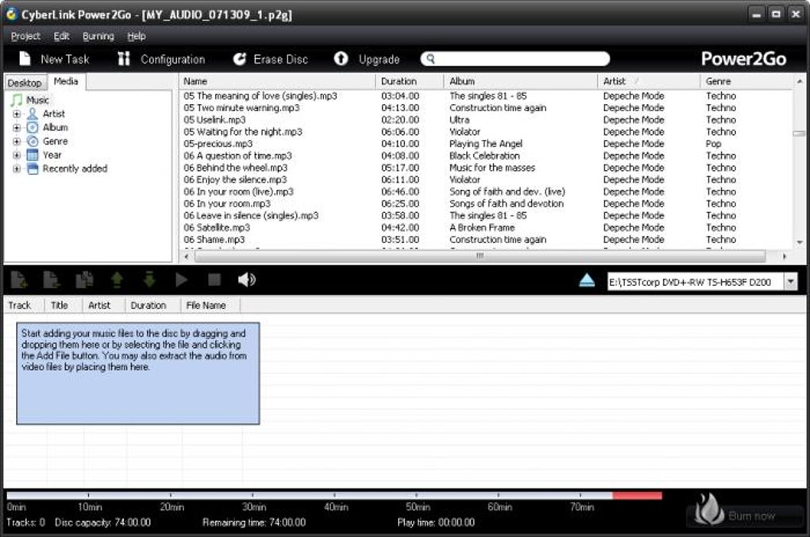Click the Music root tree item
Image resolution: width=810 pixels, height=537 pixels.
(37, 100)
